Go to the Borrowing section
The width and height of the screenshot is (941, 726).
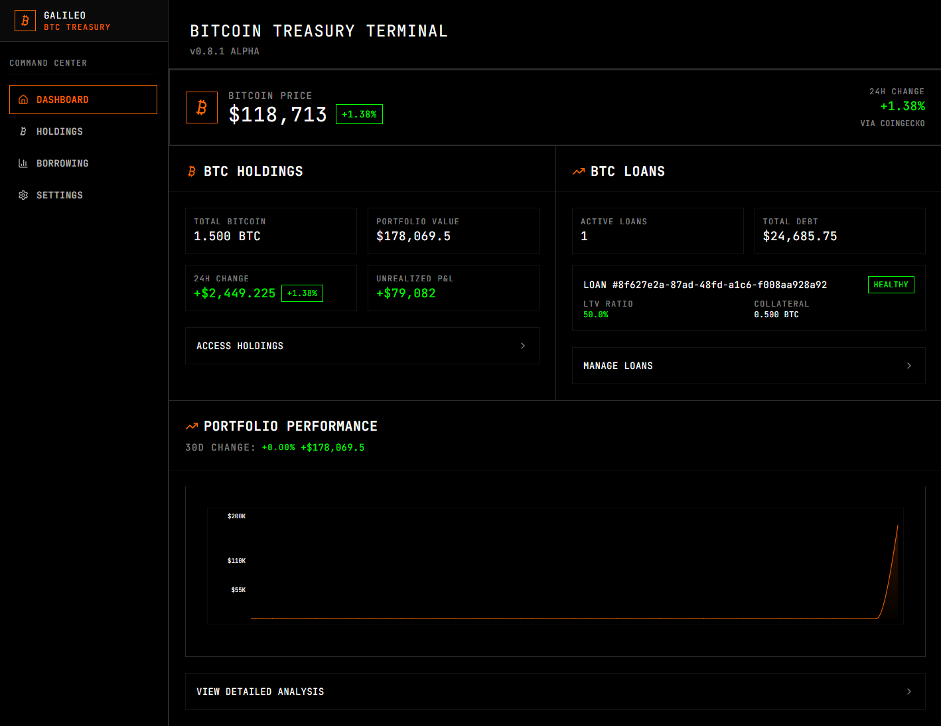coord(83,163)
